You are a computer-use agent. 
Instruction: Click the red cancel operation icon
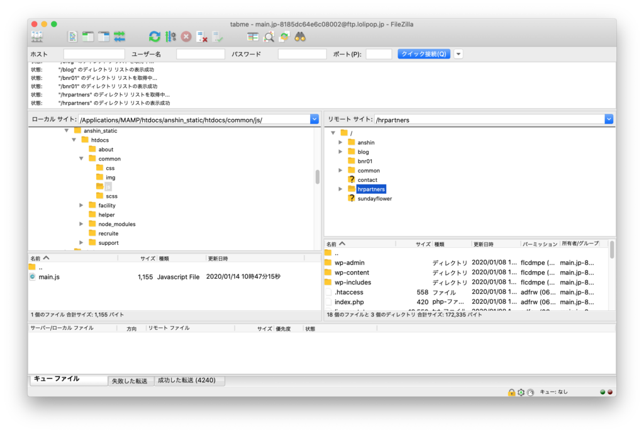[x=186, y=37]
